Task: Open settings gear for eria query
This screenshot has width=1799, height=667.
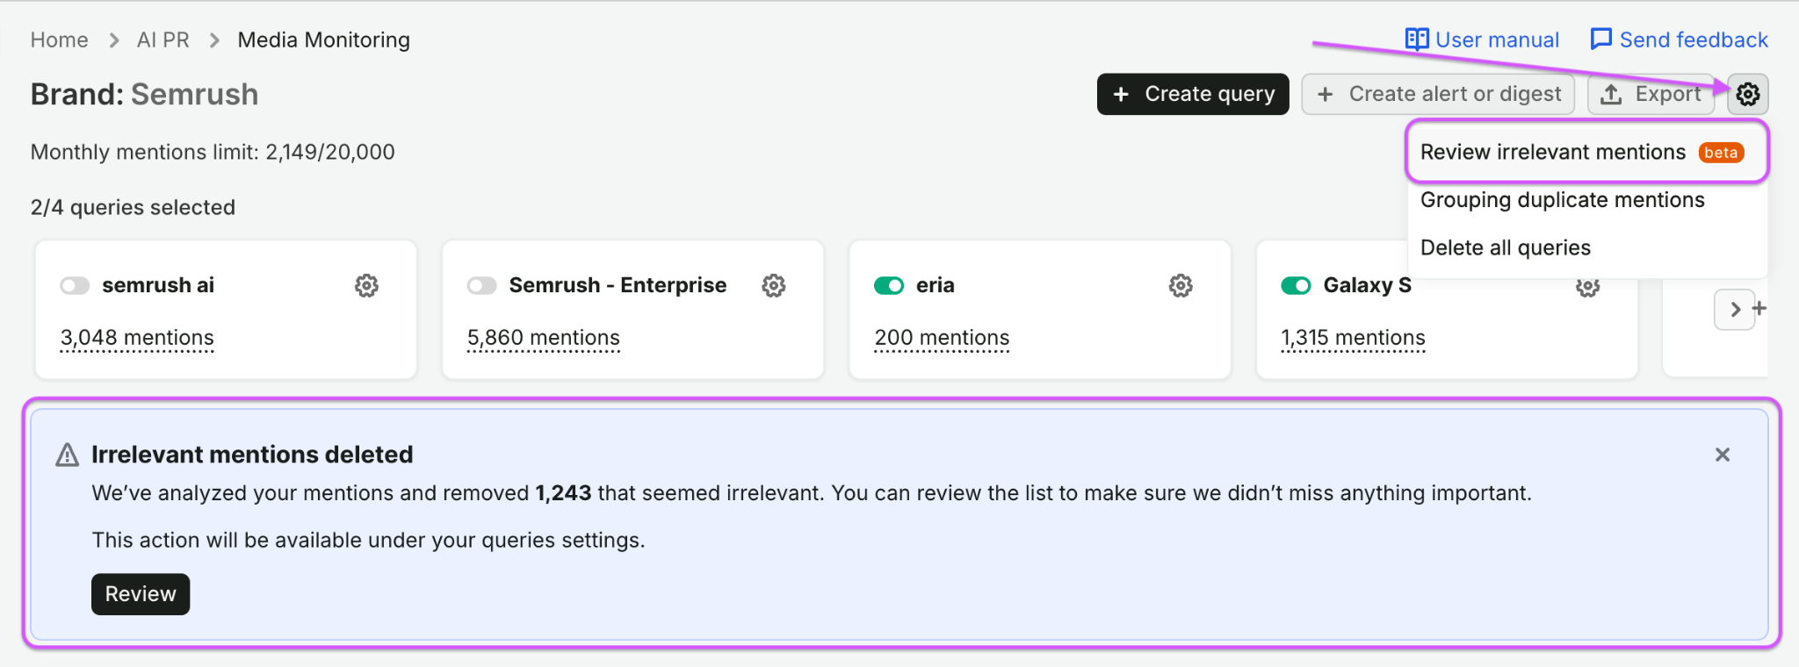Action: point(1181,285)
